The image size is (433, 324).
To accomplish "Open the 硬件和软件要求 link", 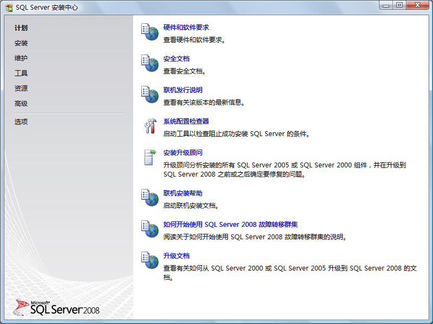I will (186, 28).
